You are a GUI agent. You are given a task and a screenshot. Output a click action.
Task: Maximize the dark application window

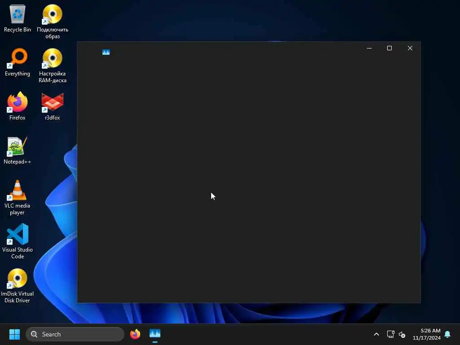click(x=389, y=48)
